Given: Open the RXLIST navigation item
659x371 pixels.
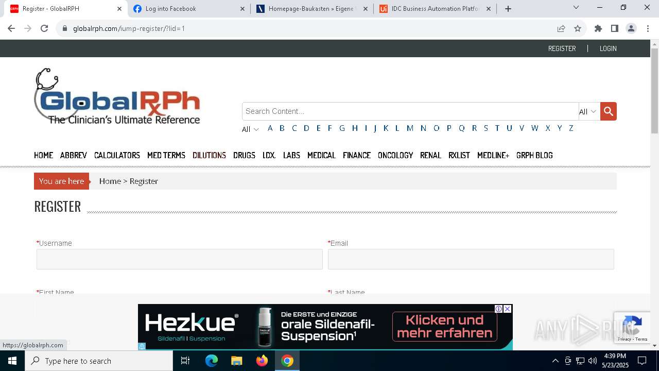Looking at the screenshot, I should pos(459,155).
